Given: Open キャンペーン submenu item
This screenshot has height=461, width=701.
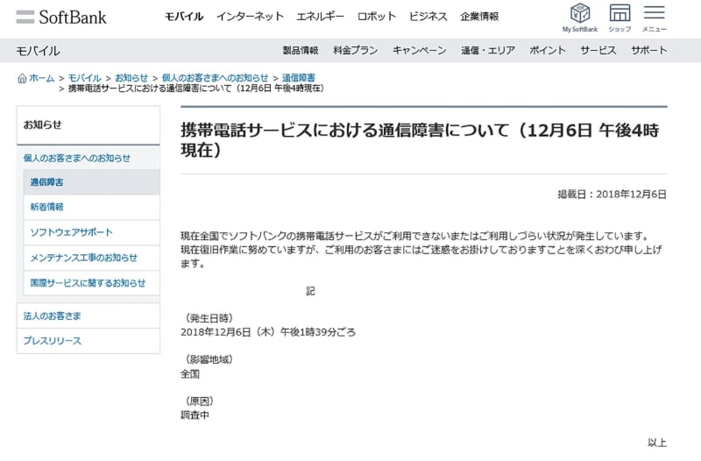Looking at the screenshot, I should point(420,50).
